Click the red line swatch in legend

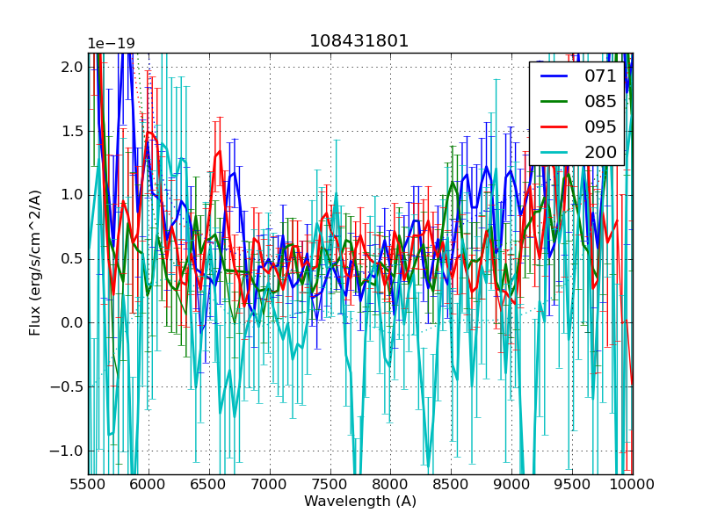556,127
